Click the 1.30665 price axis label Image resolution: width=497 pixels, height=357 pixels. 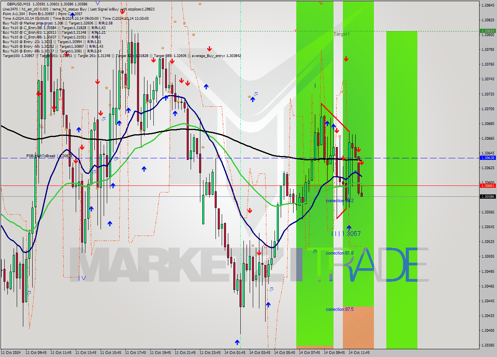[488, 138]
